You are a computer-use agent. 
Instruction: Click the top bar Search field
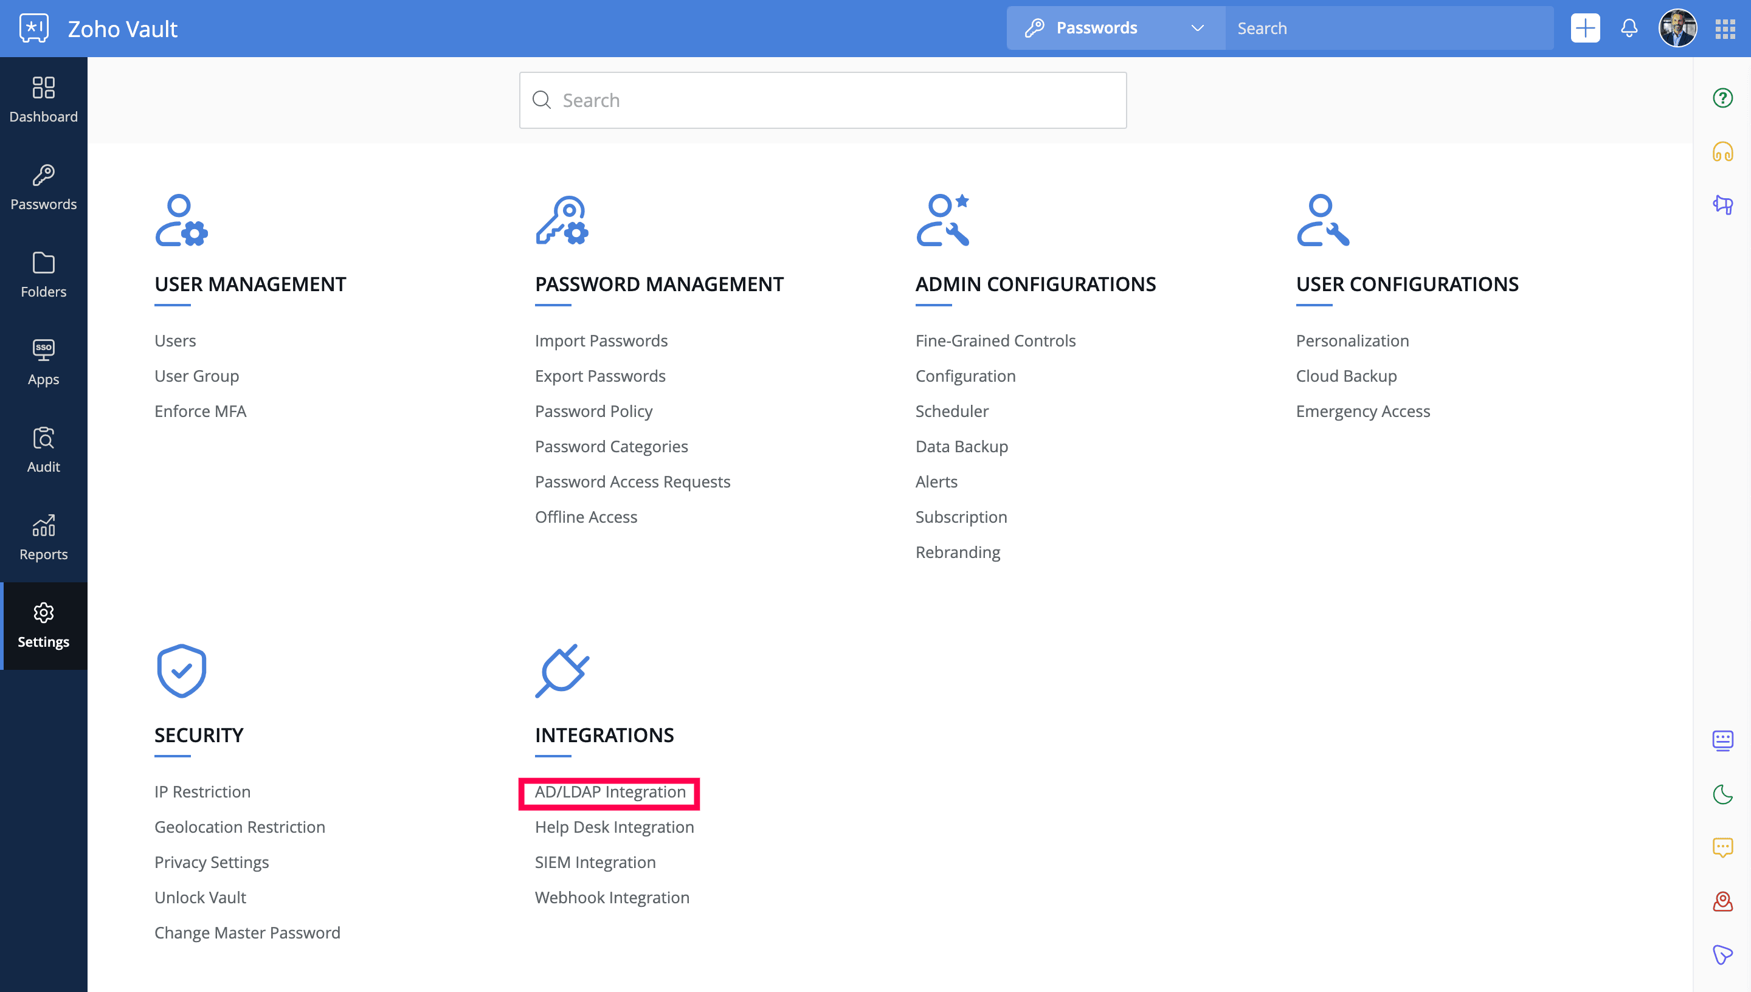[1388, 28]
